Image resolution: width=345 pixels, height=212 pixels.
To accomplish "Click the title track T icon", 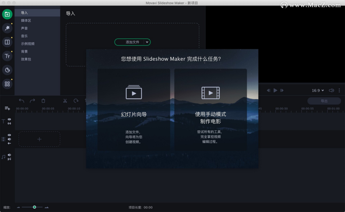I will [3, 121].
